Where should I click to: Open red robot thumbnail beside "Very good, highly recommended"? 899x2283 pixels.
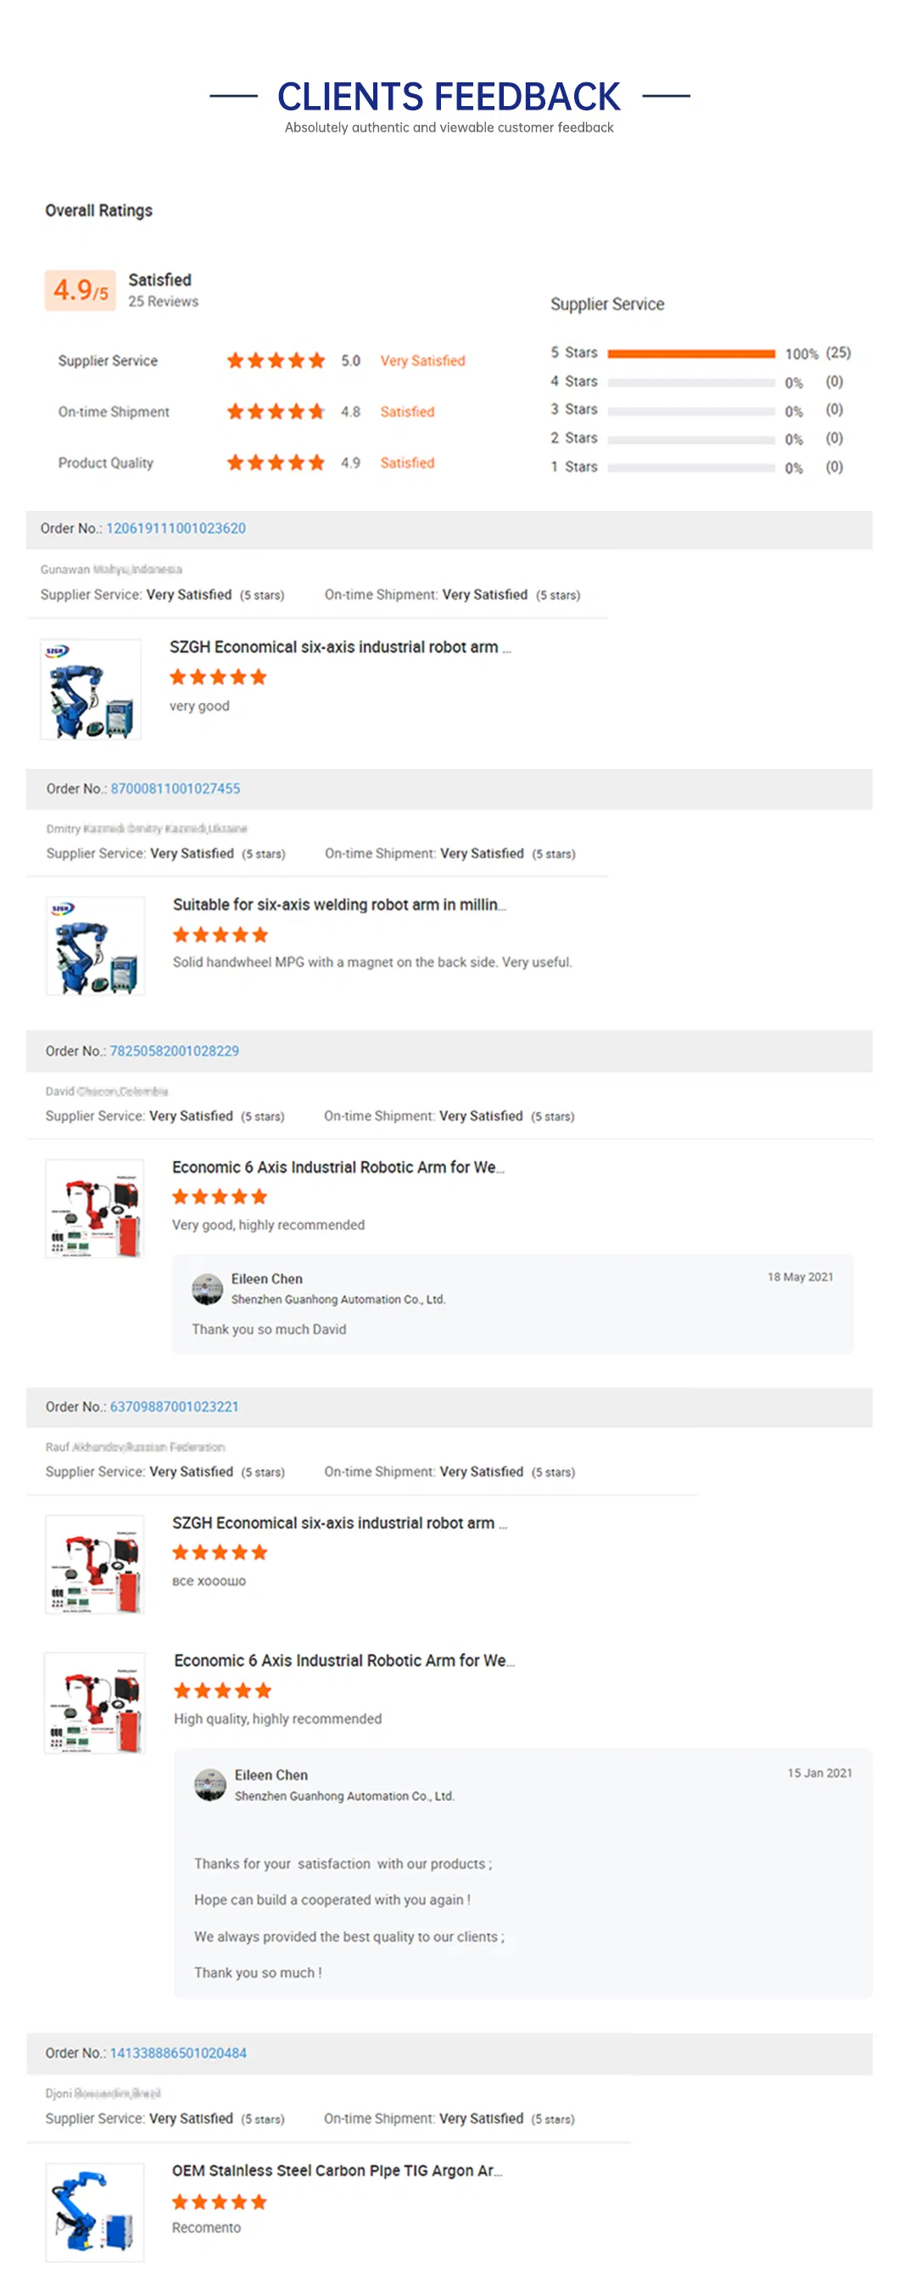(x=95, y=1208)
